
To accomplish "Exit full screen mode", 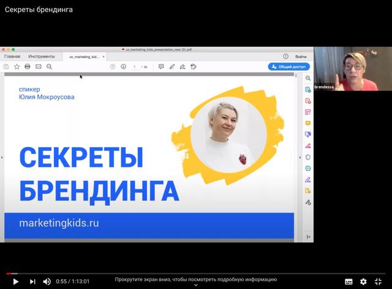I will pos(378,282).
